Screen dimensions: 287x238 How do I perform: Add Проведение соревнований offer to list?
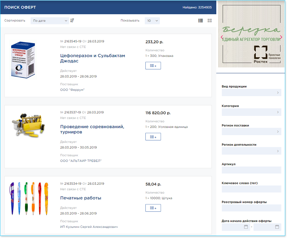pyautogui.click(x=153, y=137)
